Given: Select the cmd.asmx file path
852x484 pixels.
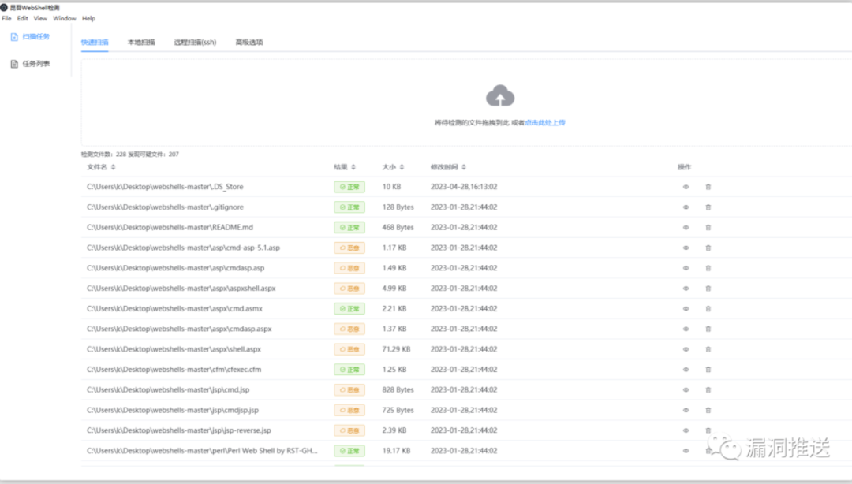Looking at the screenshot, I should [x=174, y=308].
